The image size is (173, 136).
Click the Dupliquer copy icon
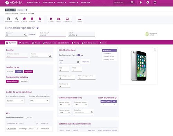tap(24, 19)
